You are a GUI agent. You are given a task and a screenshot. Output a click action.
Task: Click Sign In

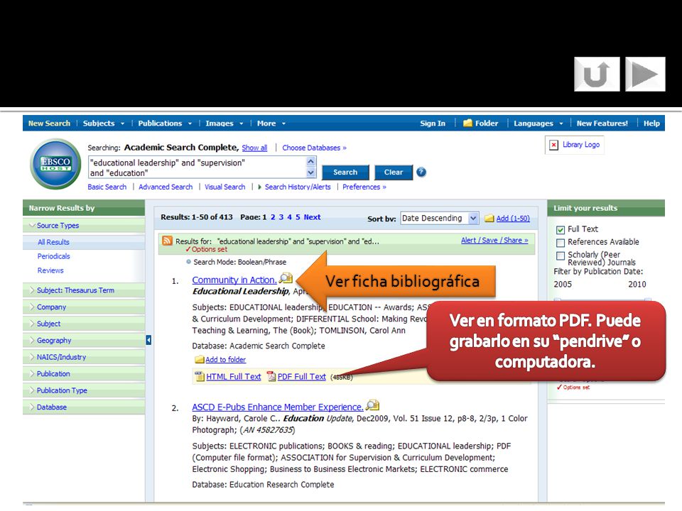pyautogui.click(x=433, y=123)
